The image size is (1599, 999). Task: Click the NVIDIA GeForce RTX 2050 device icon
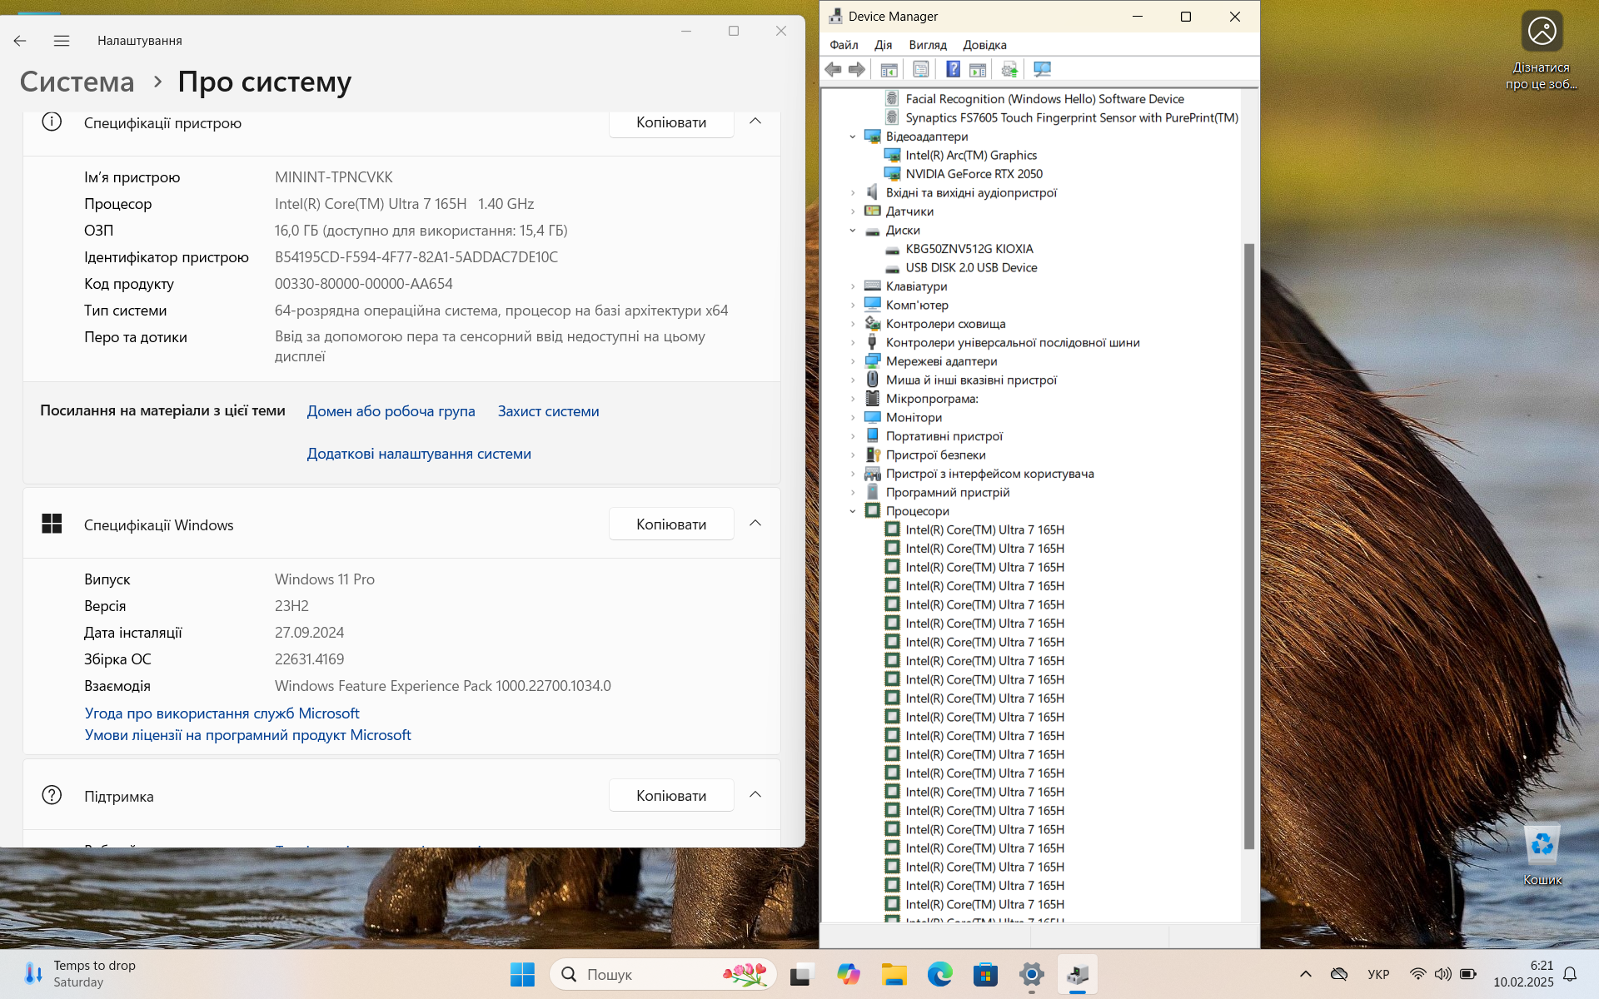coord(892,174)
